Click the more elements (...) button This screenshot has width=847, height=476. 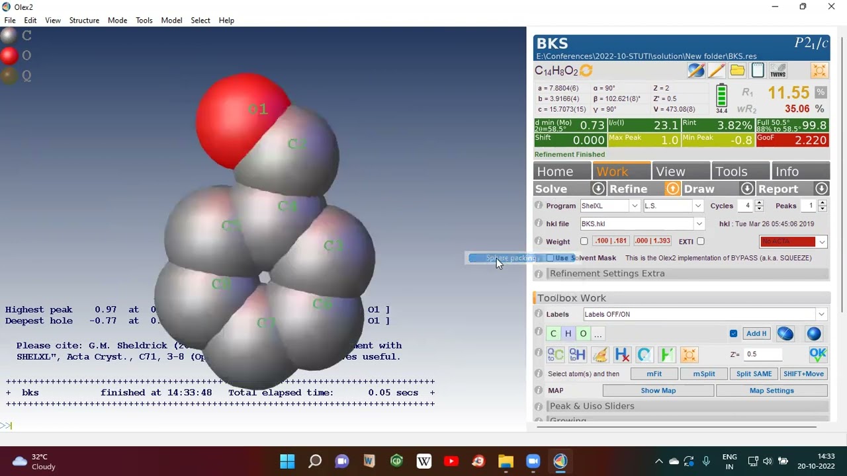(x=598, y=333)
